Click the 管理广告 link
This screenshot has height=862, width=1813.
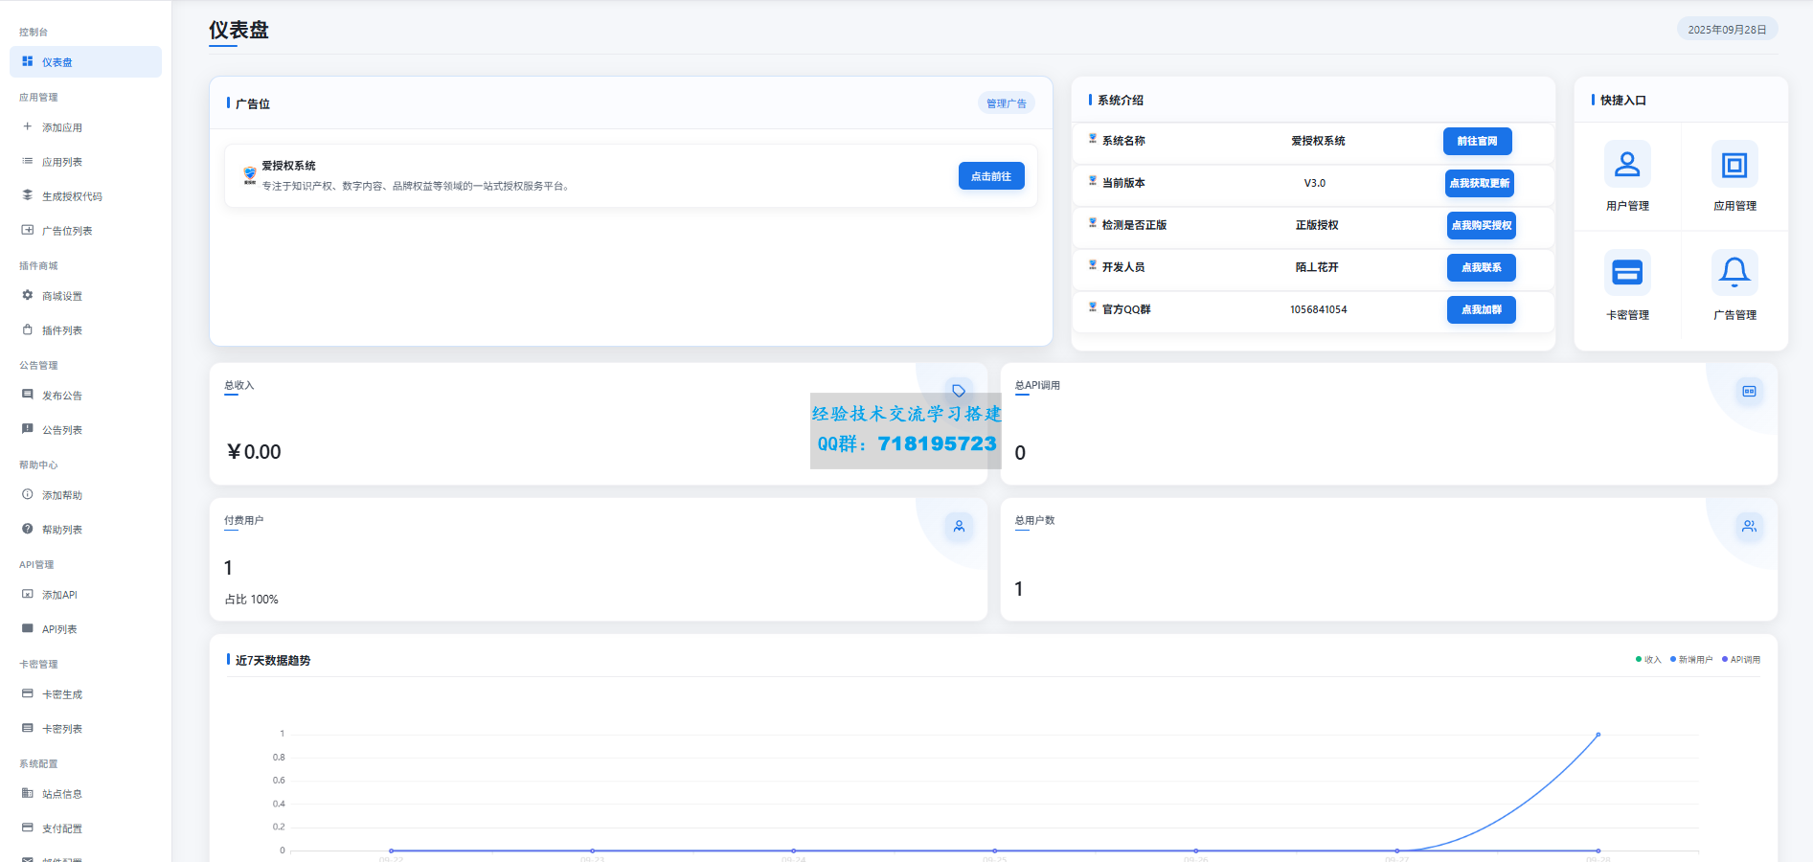pos(1006,103)
